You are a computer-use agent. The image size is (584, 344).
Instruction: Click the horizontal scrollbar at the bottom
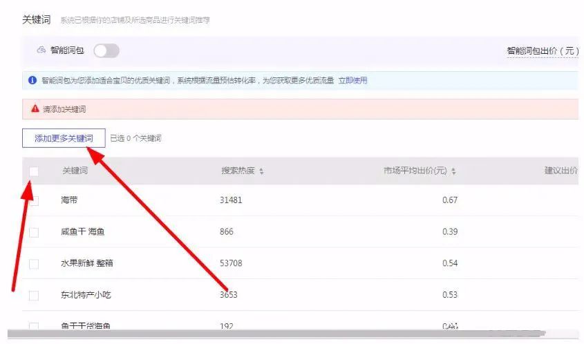[x=276, y=334]
